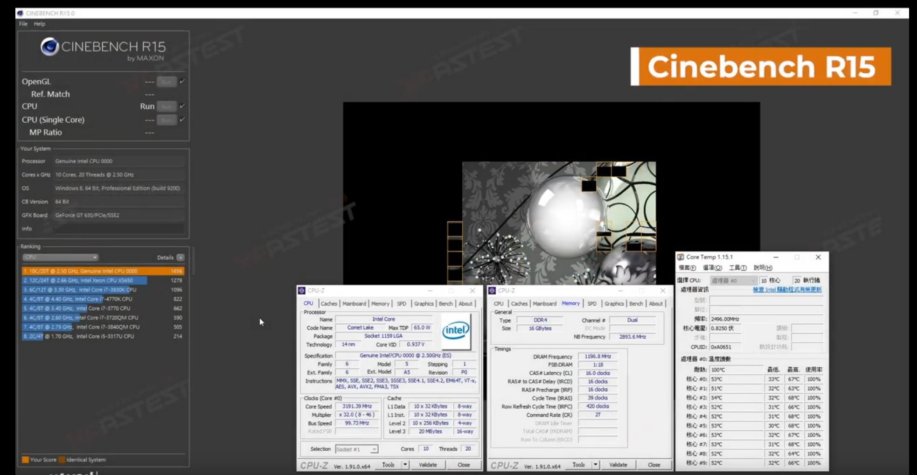Toggle the CPU test checkmark
Image resolution: width=917 pixels, height=475 pixels.
[182, 106]
